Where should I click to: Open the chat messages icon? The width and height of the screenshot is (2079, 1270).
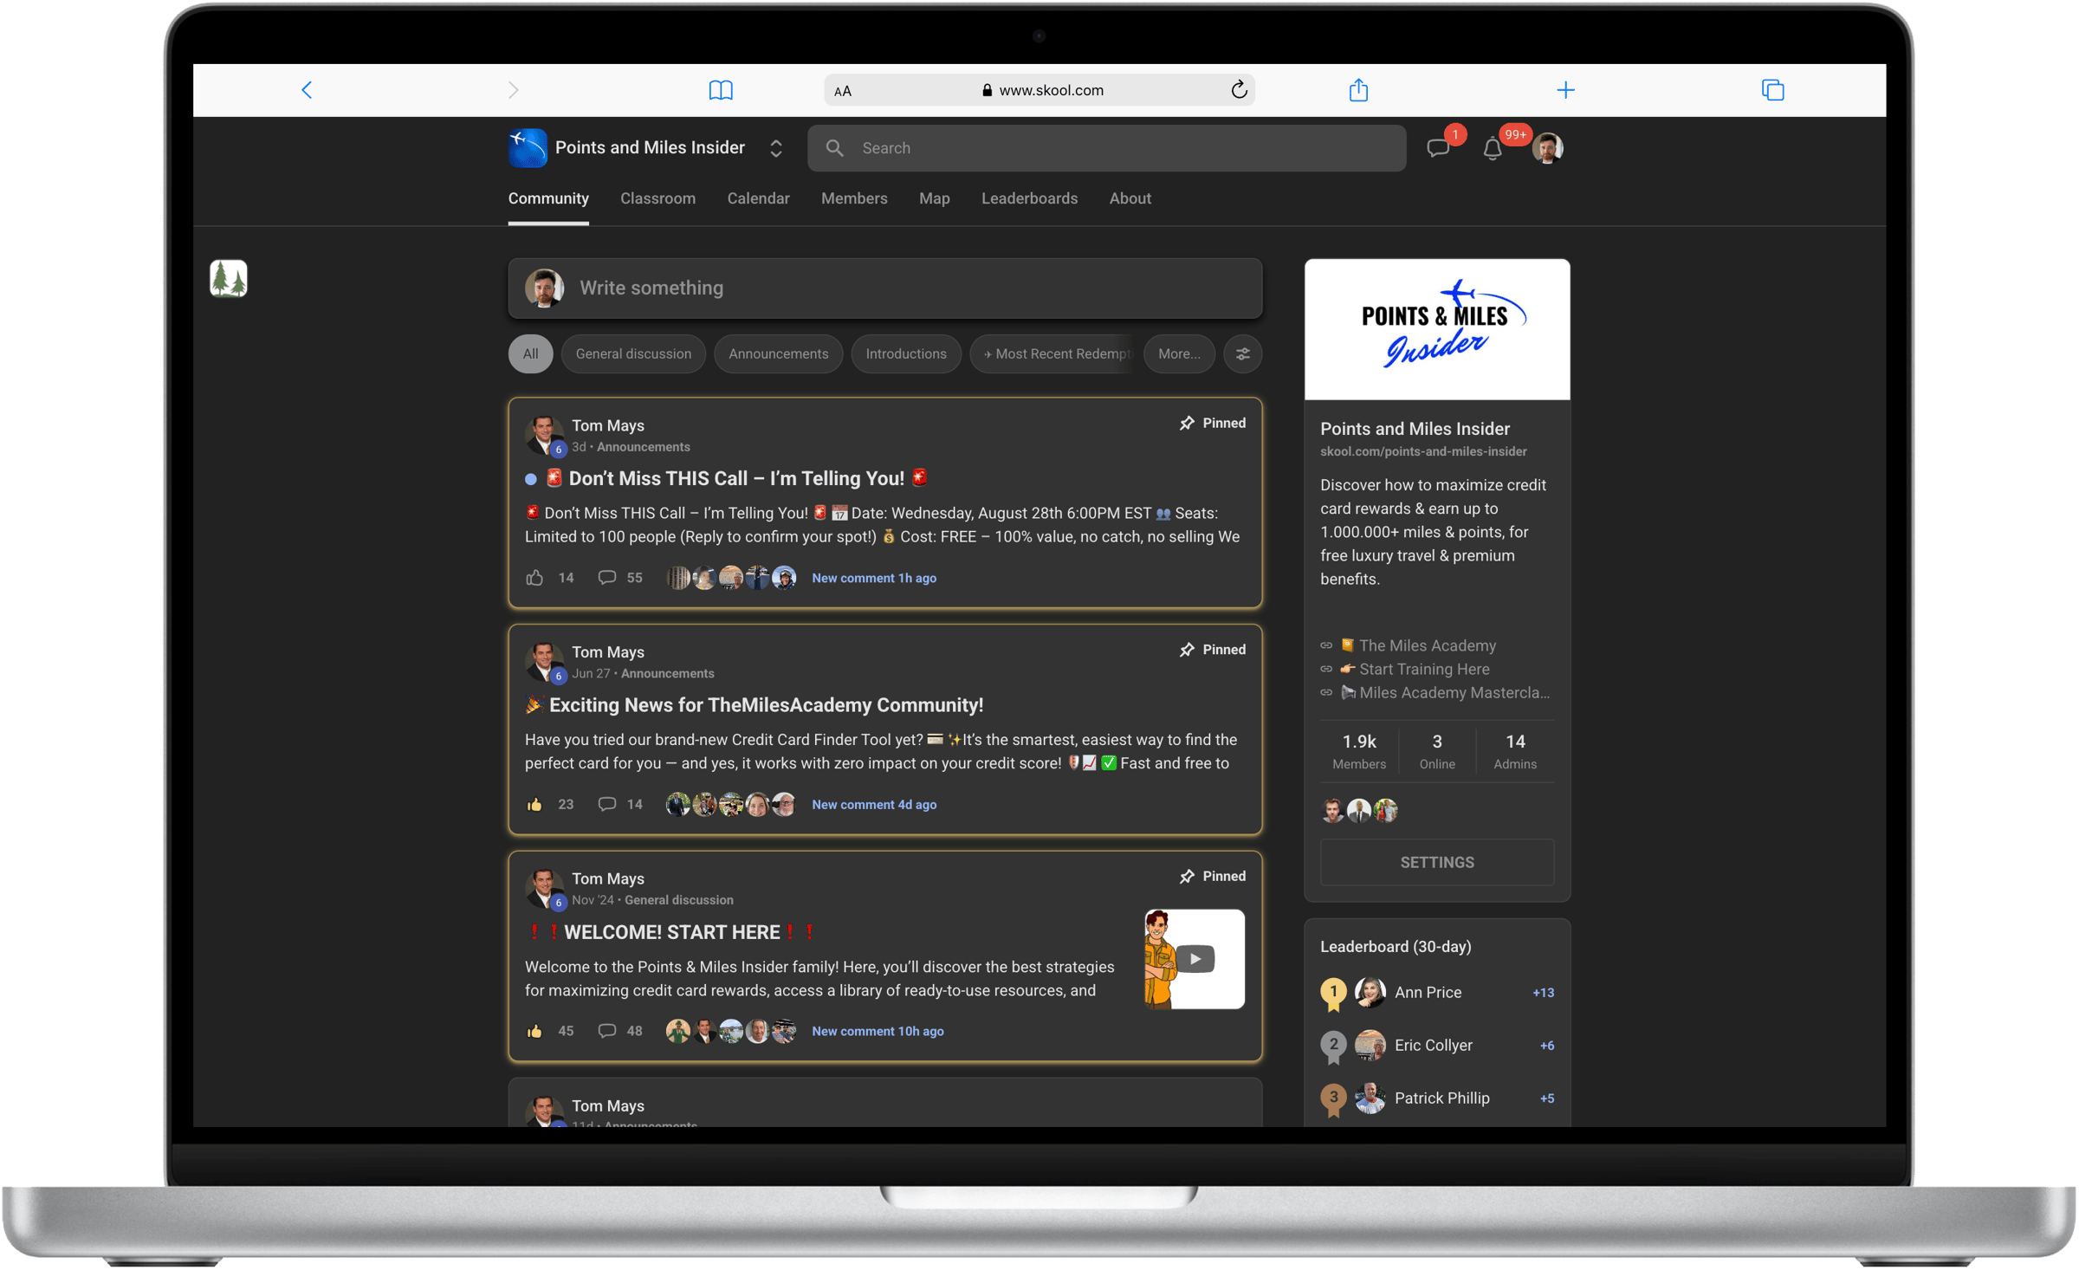tap(1438, 148)
